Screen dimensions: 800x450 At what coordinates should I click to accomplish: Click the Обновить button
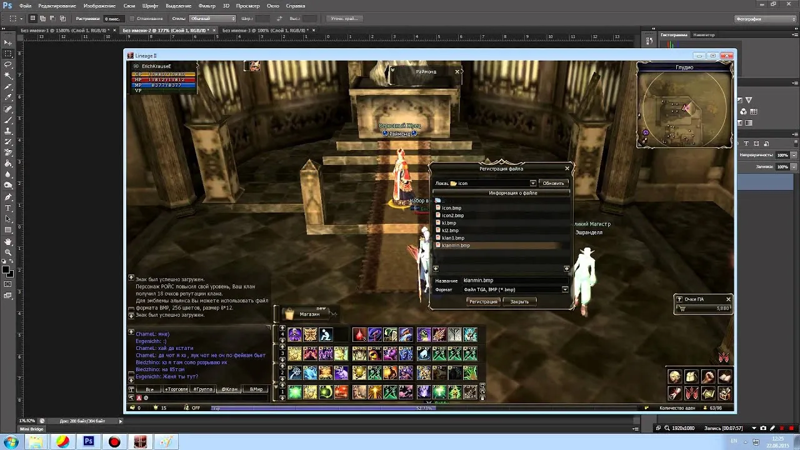point(553,183)
